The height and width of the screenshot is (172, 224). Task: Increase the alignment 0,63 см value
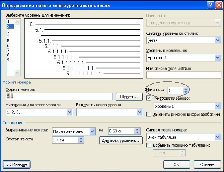[x=137, y=129]
